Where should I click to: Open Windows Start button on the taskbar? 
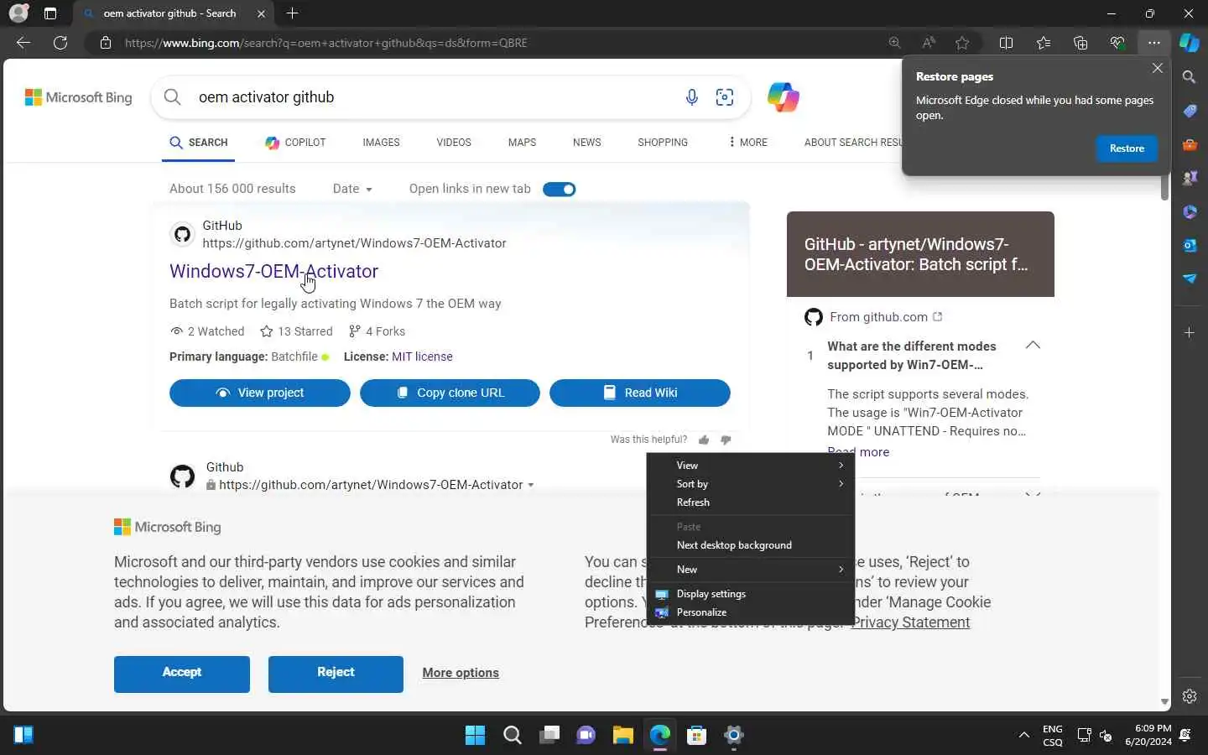(x=476, y=736)
